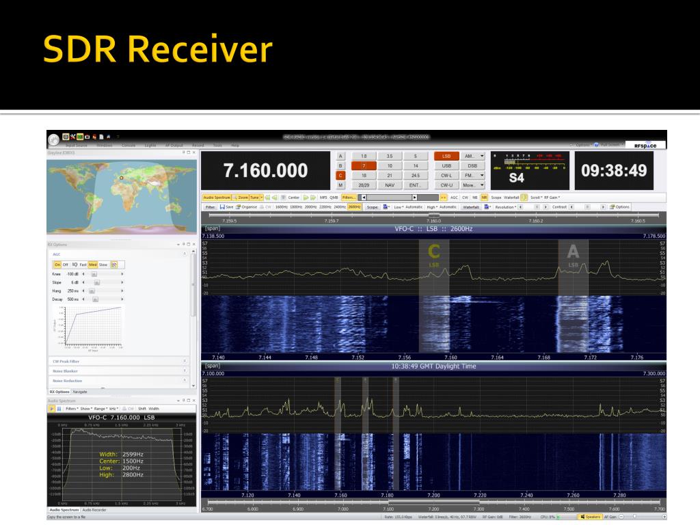Open the Record menu
Screen dimensions: 700x525
[x=198, y=146]
